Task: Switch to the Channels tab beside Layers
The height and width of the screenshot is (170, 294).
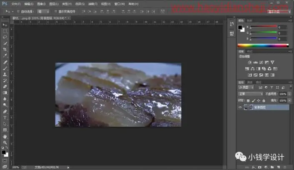Action: pos(250,82)
